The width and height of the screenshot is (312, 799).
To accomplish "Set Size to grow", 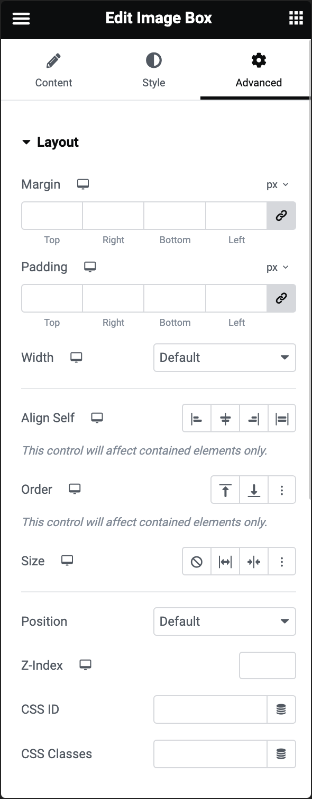I will [225, 561].
